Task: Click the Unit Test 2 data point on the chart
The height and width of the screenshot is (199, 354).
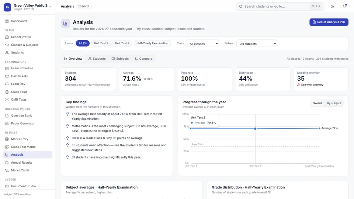Action: [255, 129]
